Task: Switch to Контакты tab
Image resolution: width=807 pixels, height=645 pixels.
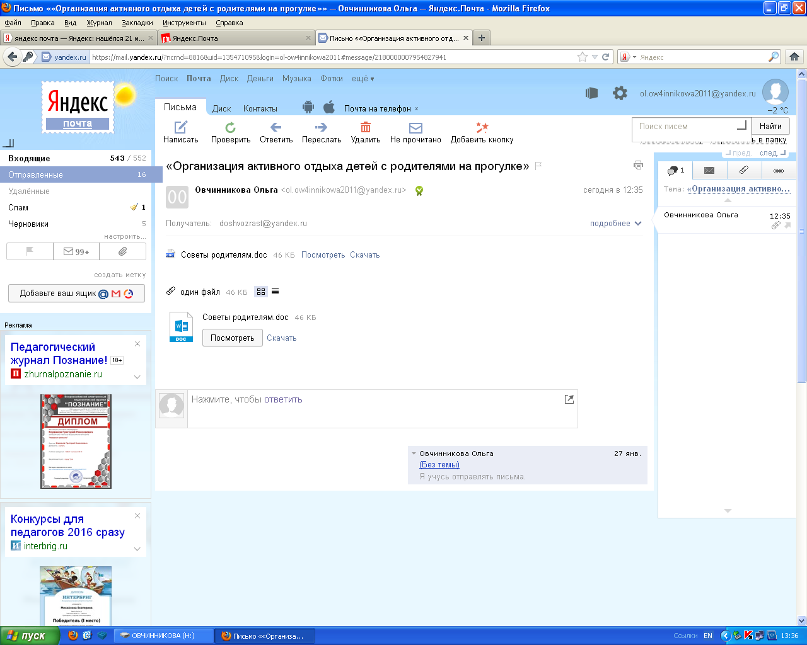Action: coord(260,108)
